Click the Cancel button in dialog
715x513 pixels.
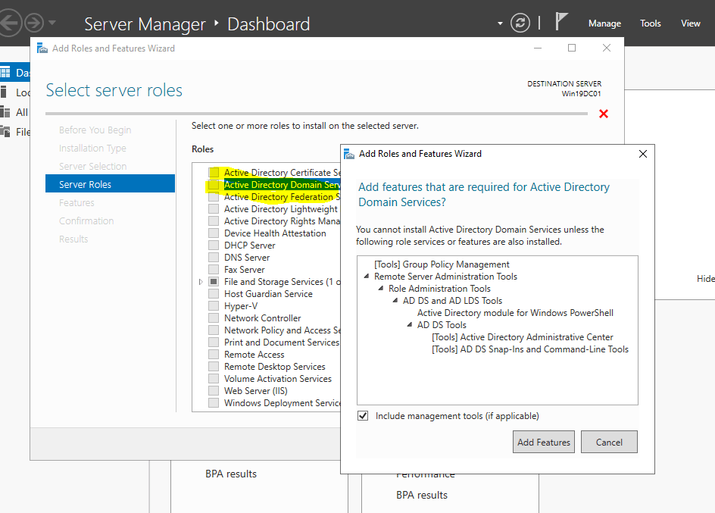[x=609, y=443]
